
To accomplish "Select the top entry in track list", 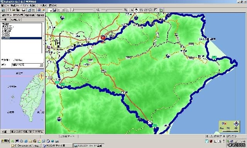I will [22, 24].
